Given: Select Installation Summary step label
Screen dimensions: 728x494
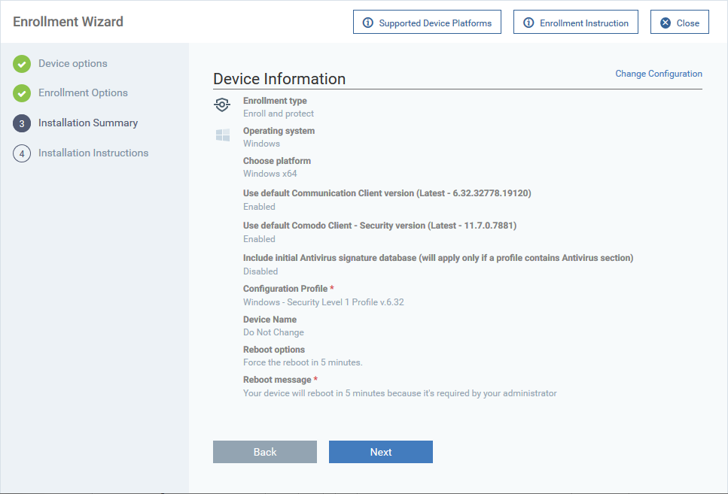Looking at the screenshot, I should coord(88,123).
